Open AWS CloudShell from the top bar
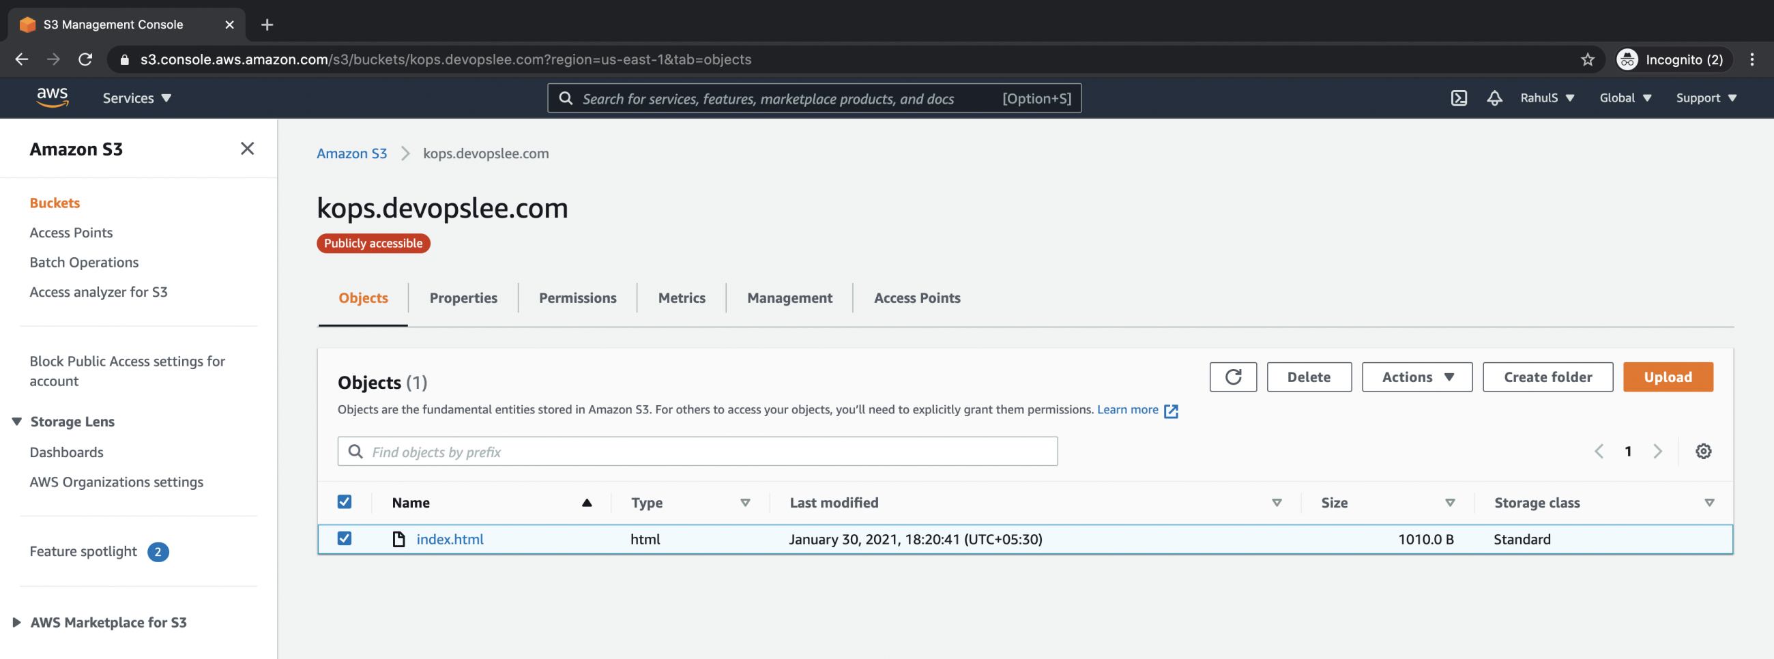Viewport: 1774px width, 659px height. tap(1459, 98)
